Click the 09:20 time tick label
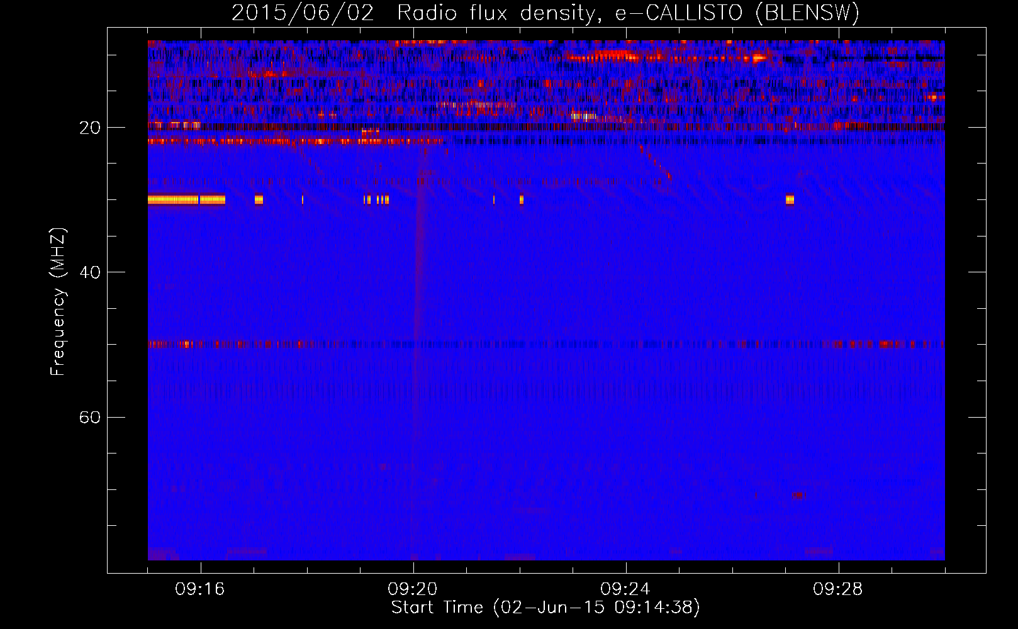Screen dimensions: 1018x629 pyautogui.click(x=413, y=589)
